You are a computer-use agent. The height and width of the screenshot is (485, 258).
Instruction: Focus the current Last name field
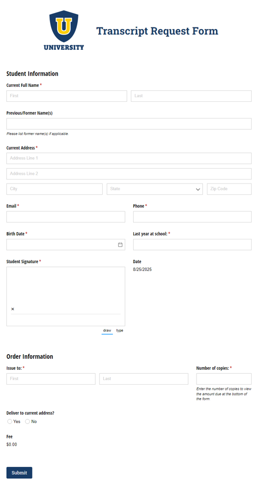click(x=191, y=96)
